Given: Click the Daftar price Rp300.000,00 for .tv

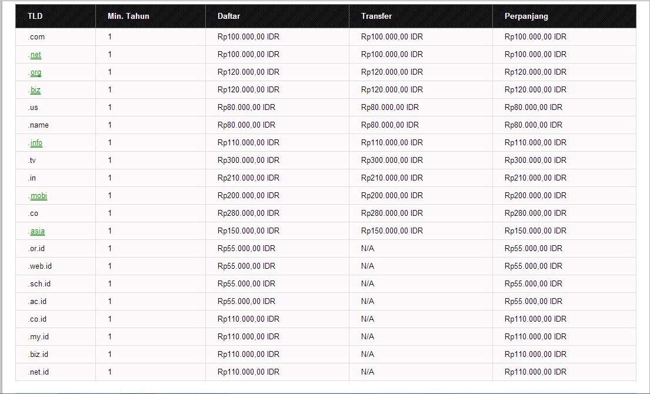Looking at the screenshot, I should 248,161.
